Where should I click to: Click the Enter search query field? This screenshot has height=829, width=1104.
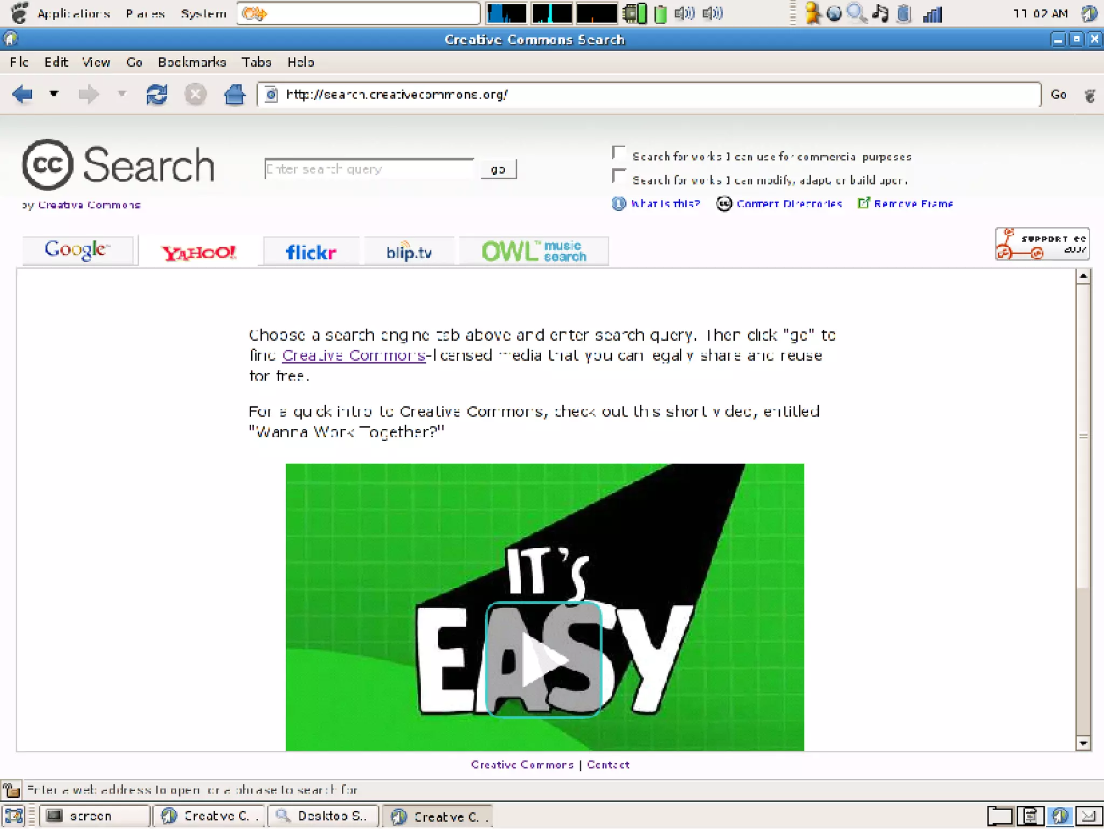click(369, 170)
